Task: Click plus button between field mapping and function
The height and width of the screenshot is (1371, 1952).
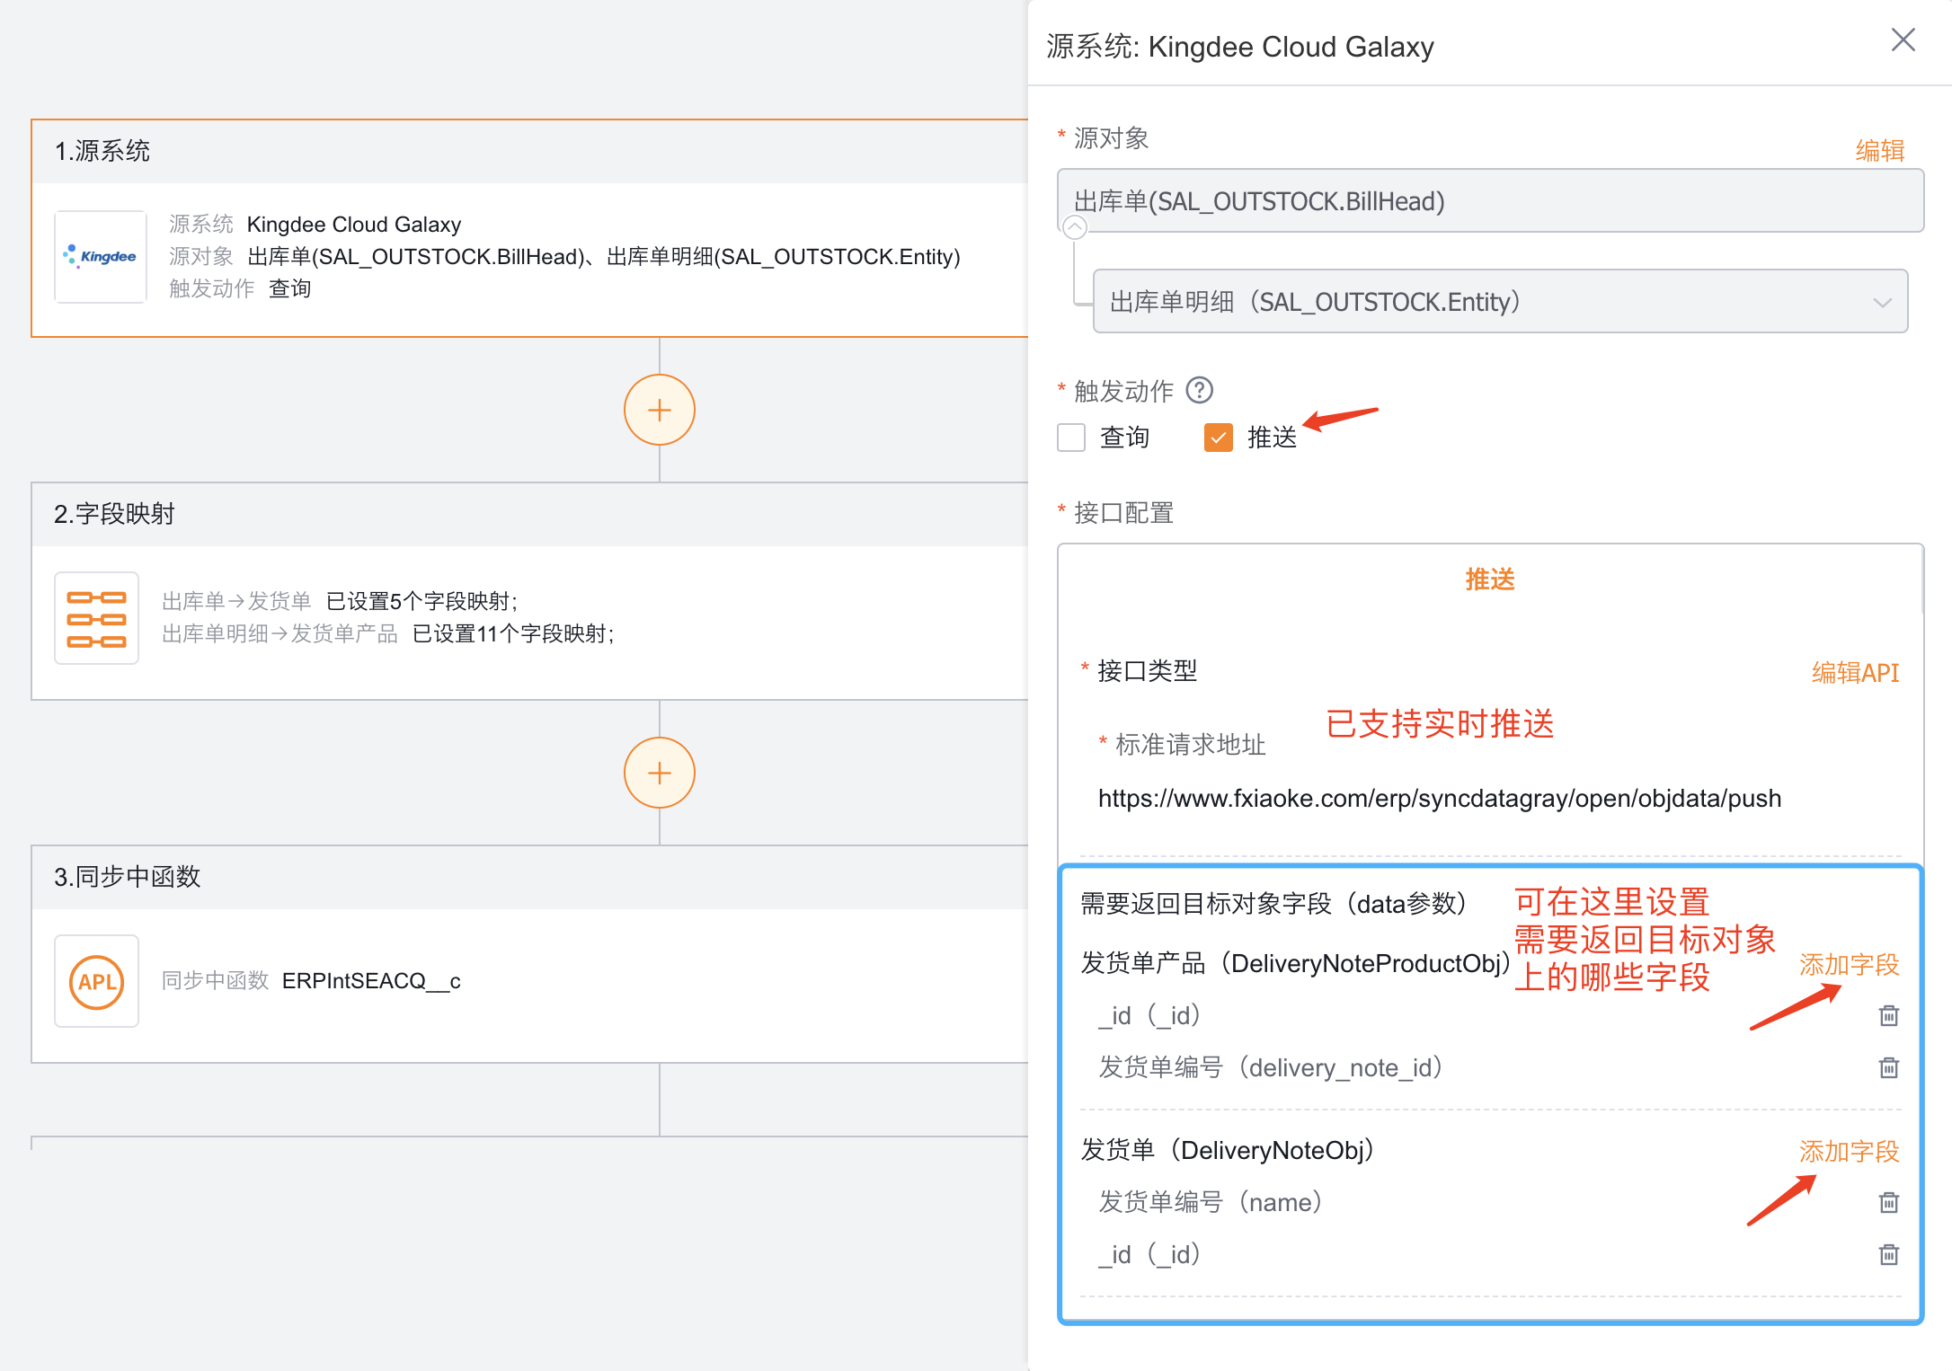Action: (x=659, y=773)
